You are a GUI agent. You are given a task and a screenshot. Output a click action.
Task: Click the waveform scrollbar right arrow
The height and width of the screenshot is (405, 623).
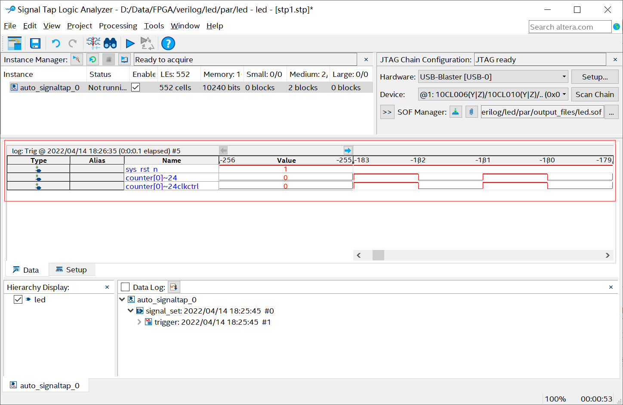click(608, 255)
